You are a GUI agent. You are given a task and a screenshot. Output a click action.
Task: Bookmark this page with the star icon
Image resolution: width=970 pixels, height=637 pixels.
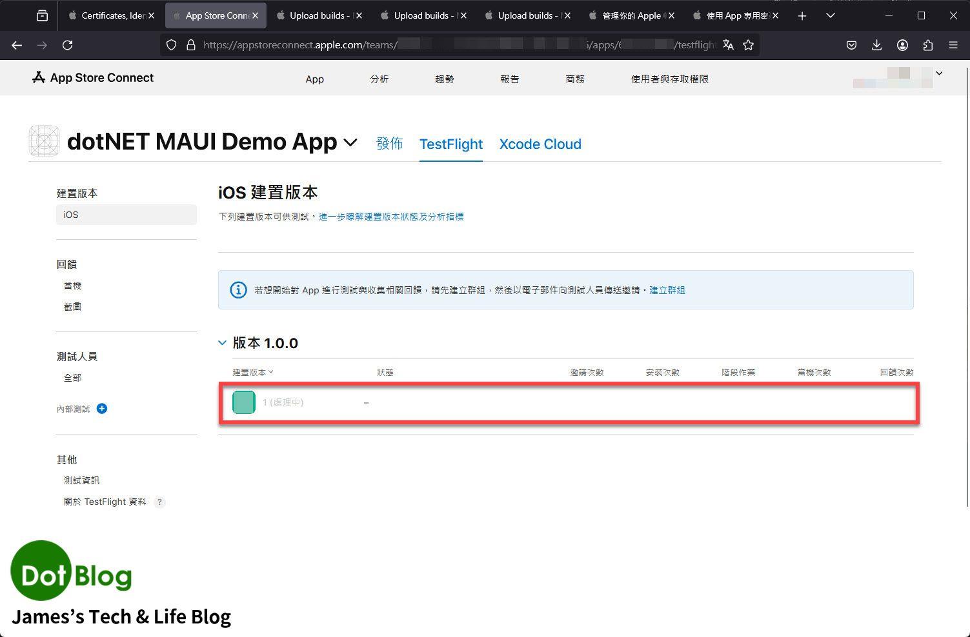coord(748,44)
